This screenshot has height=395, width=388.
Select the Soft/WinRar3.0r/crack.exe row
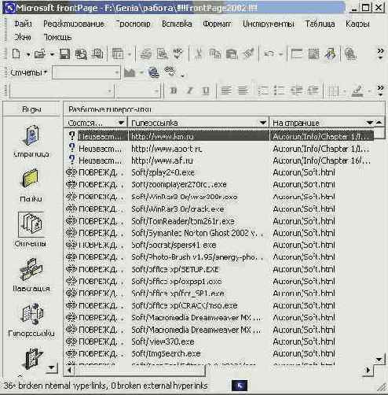[219, 209]
